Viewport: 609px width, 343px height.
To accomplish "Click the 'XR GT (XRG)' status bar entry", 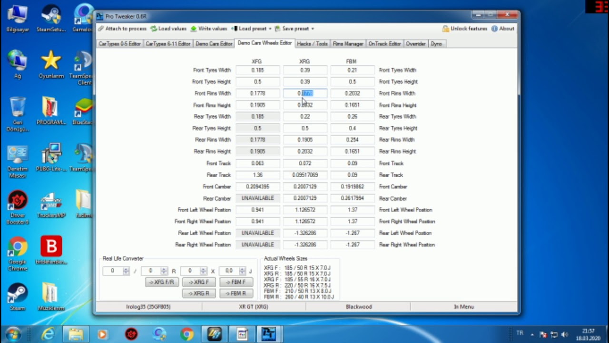I will [x=253, y=307].
